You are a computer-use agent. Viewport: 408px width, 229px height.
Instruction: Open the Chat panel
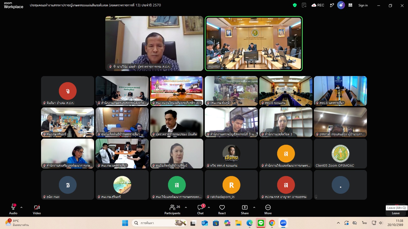pyautogui.click(x=200, y=209)
